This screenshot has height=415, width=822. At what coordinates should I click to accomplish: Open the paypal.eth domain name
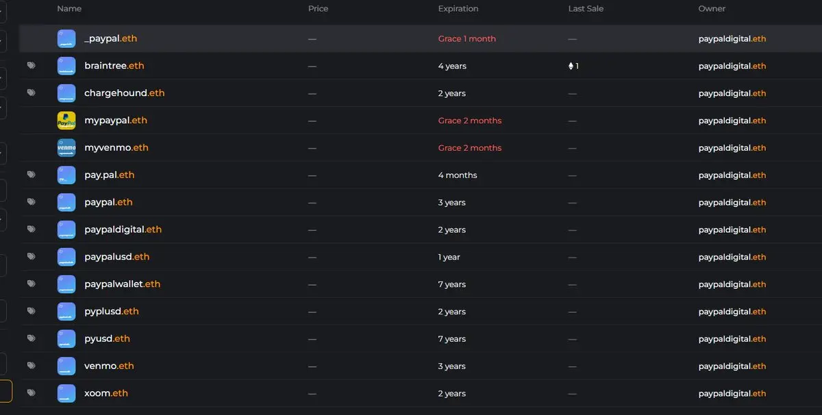pos(108,203)
